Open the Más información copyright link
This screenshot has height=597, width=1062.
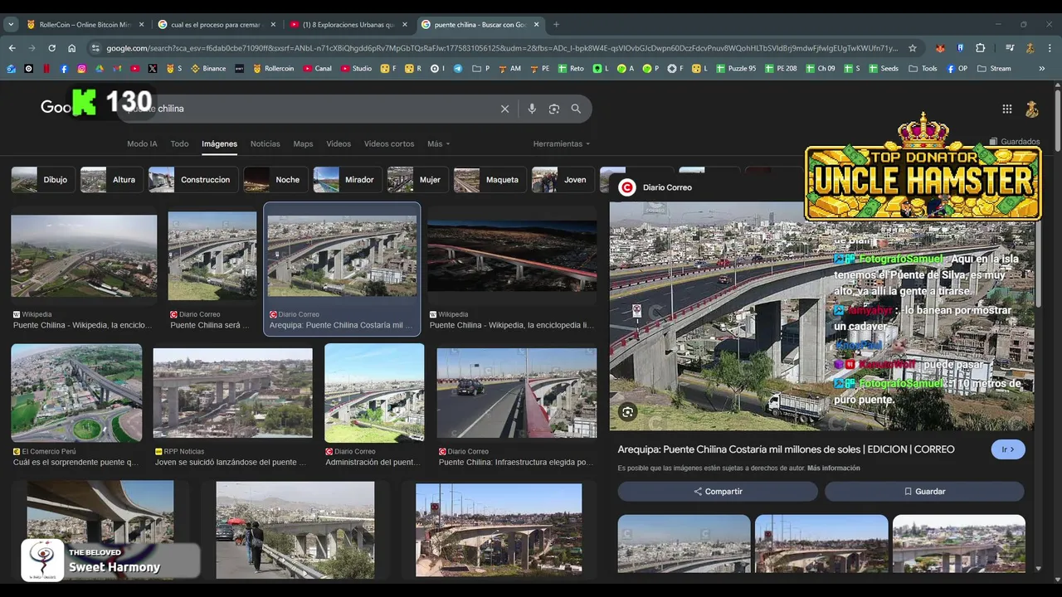pyautogui.click(x=833, y=468)
